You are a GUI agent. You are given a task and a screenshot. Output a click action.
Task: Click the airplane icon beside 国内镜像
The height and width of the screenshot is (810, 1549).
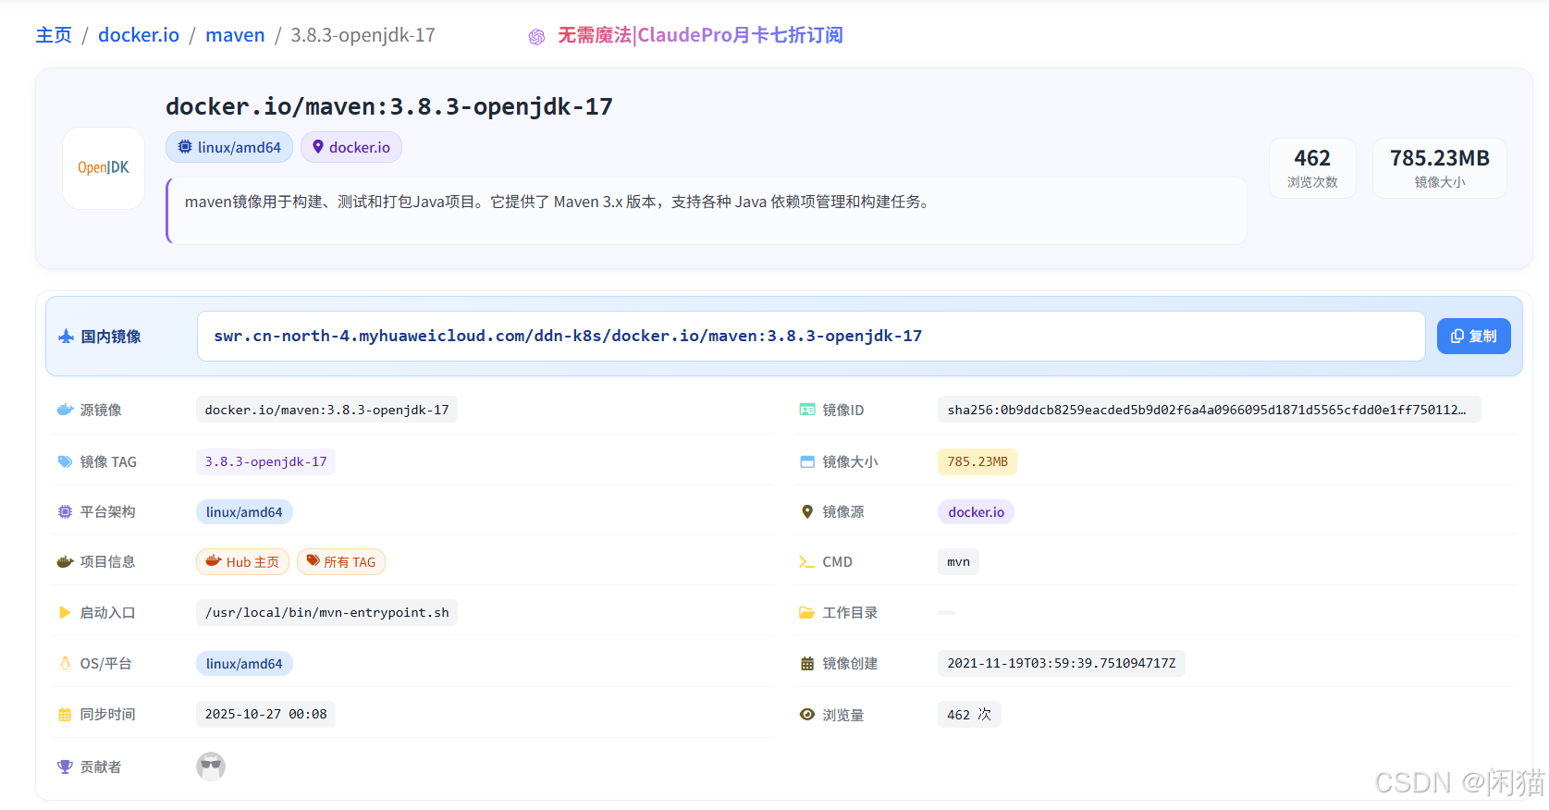66,337
